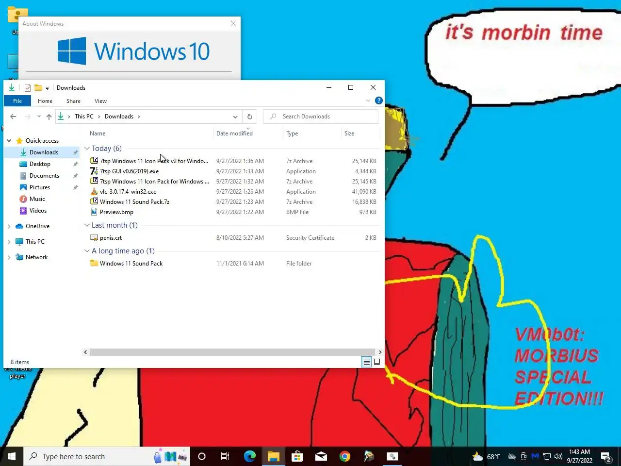This screenshot has height=466, width=621.
Task: Select Windows 11 Sound Pack folder icon
Action: (94, 263)
